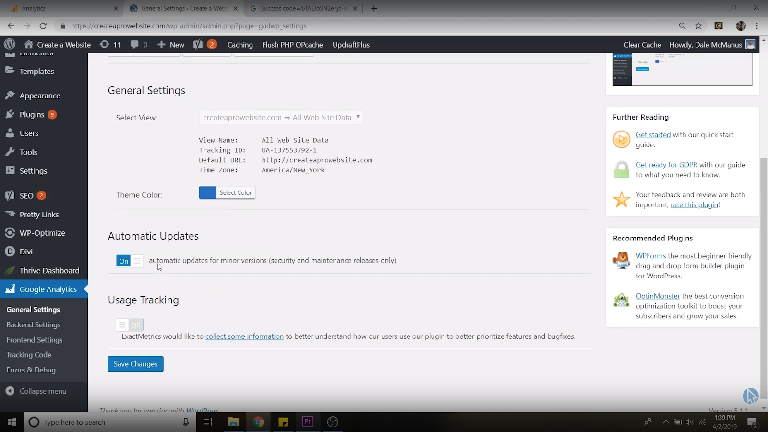The height and width of the screenshot is (432, 768).
Task: Click the Chrome profile avatar icon
Action: coord(741,26)
